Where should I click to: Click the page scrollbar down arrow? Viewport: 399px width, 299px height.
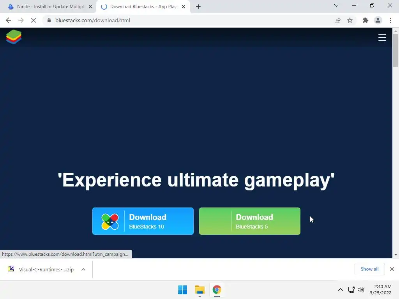pyautogui.click(x=395, y=255)
